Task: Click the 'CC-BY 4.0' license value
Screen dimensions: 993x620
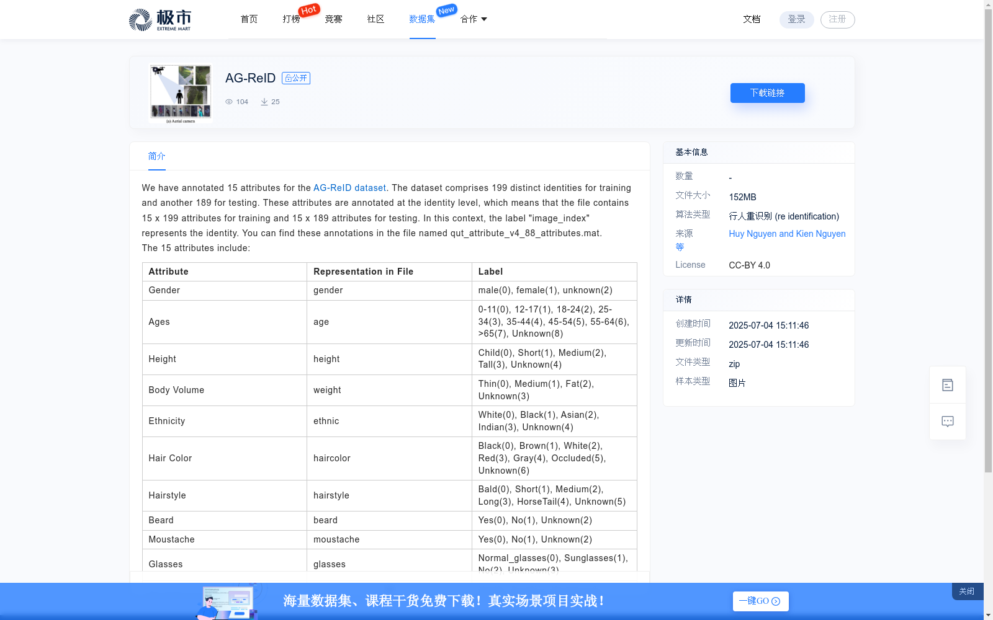Action: click(749, 265)
